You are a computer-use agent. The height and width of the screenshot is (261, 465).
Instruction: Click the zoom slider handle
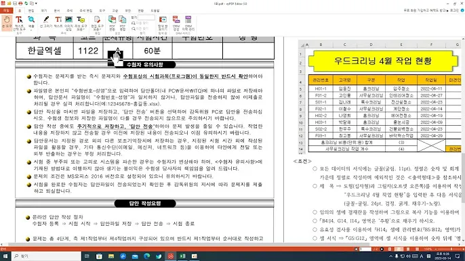tap(451, 249)
